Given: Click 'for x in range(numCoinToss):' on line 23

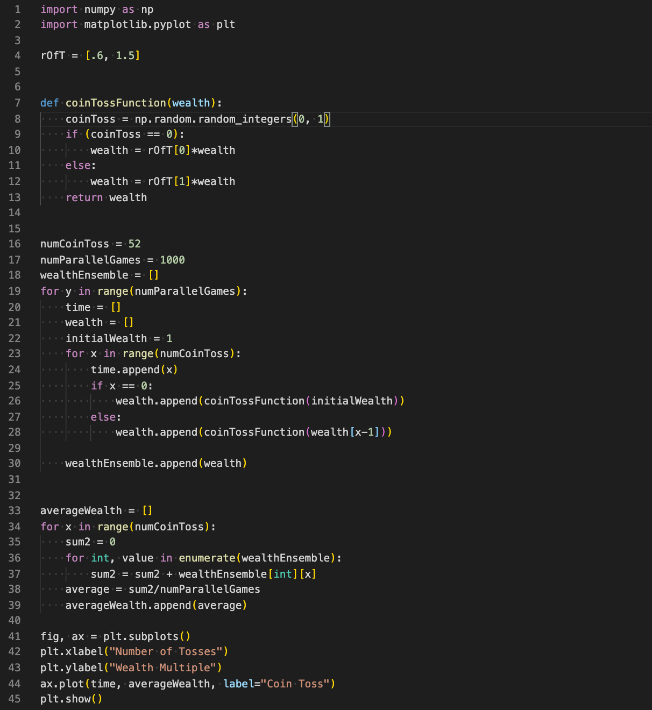Looking at the screenshot, I should click(x=153, y=353).
